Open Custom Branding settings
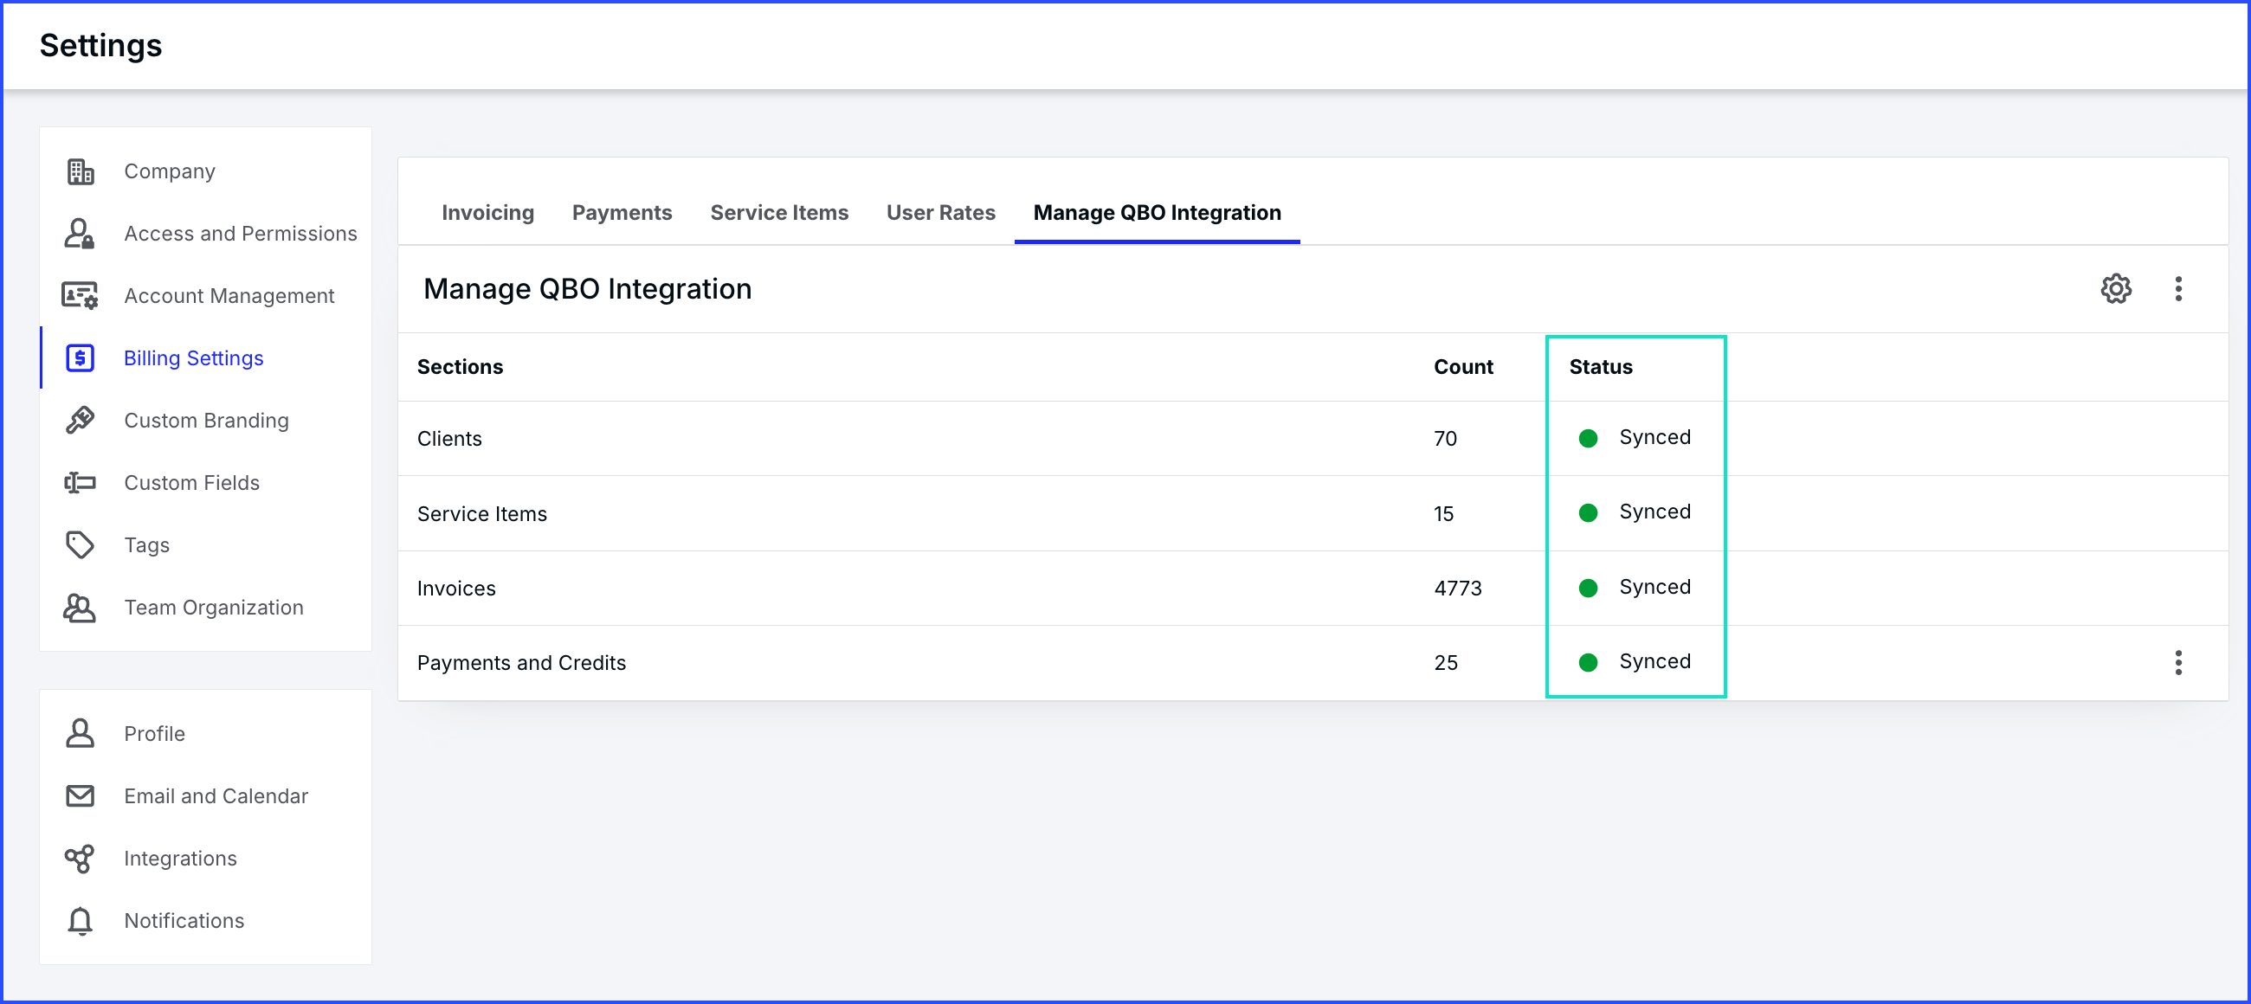 (x=206, y=421)
